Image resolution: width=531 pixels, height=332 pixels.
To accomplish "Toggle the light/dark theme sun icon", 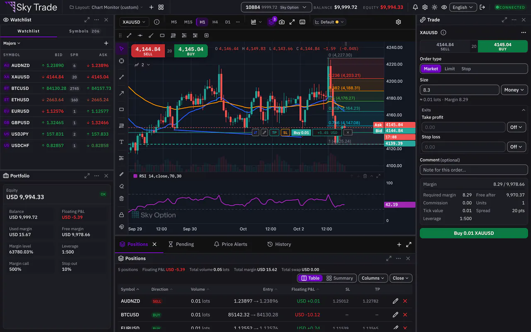I will coord(434,7).
